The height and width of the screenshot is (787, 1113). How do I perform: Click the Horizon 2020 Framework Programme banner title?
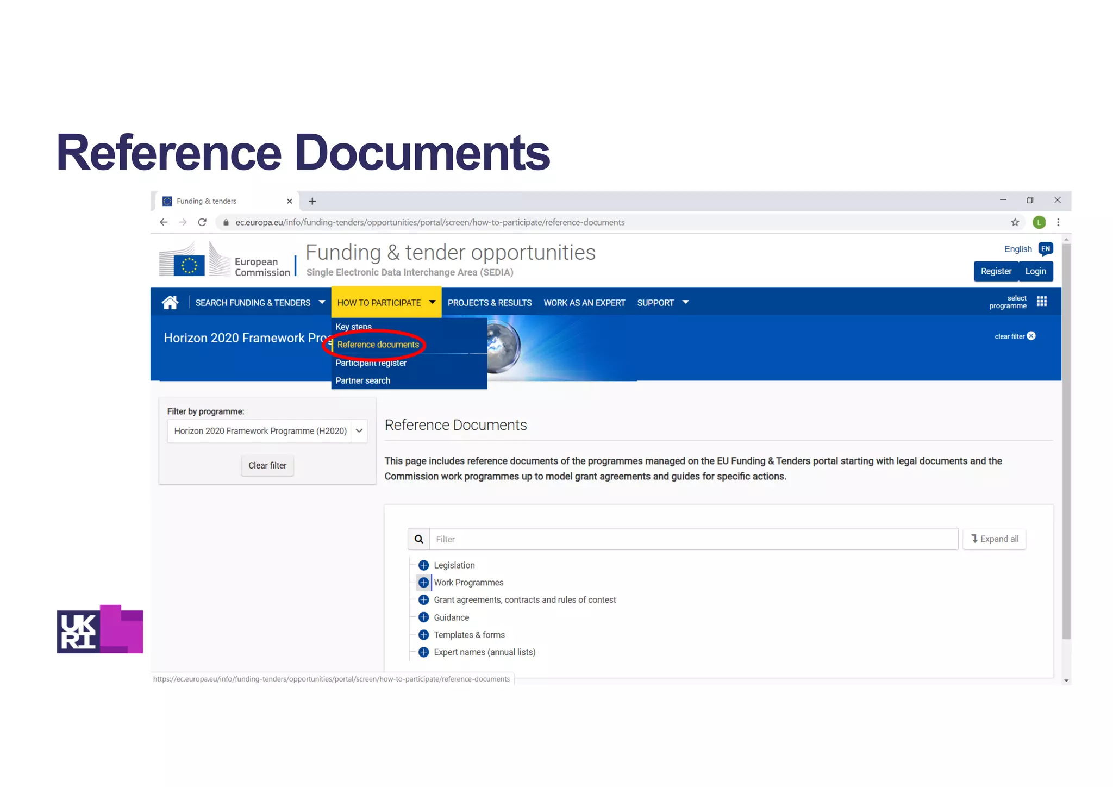(247, 338)
